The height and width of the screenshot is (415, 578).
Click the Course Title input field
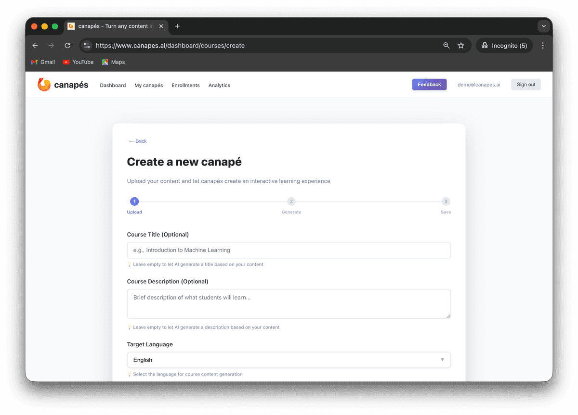(x=289, y=250)
